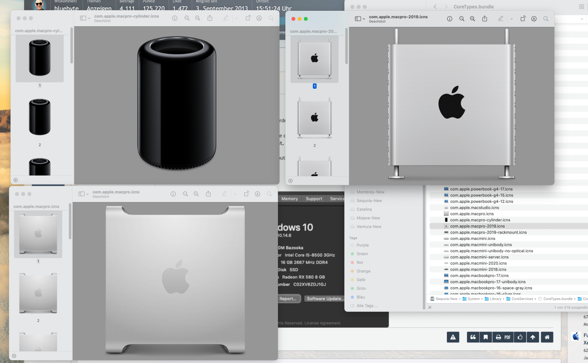Viewport: 588px width, 363px height.
Task: Switch to the Memory tab
Action: pos(289,199)
